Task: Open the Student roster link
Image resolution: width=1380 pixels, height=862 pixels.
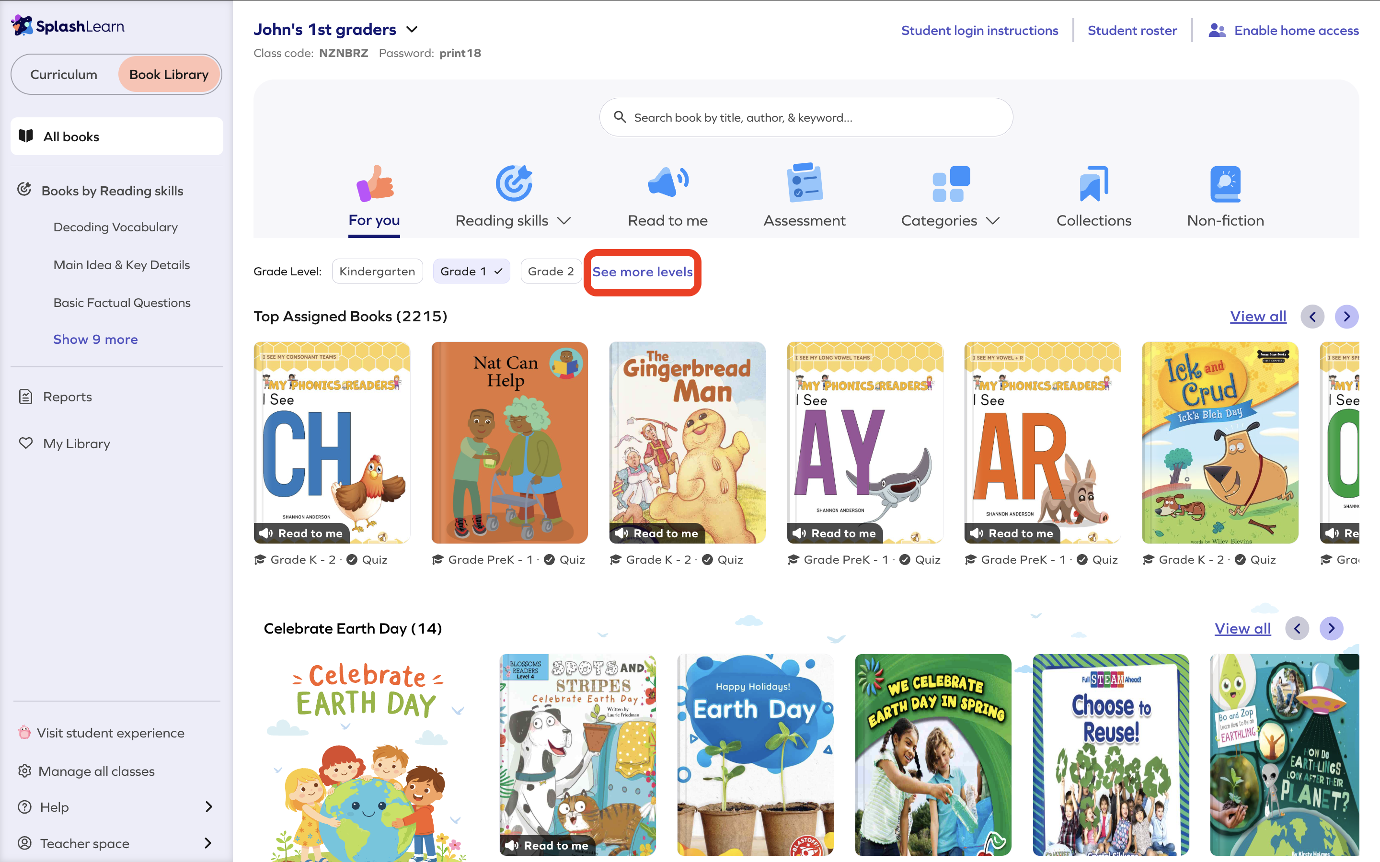Action: point(1132,30)
